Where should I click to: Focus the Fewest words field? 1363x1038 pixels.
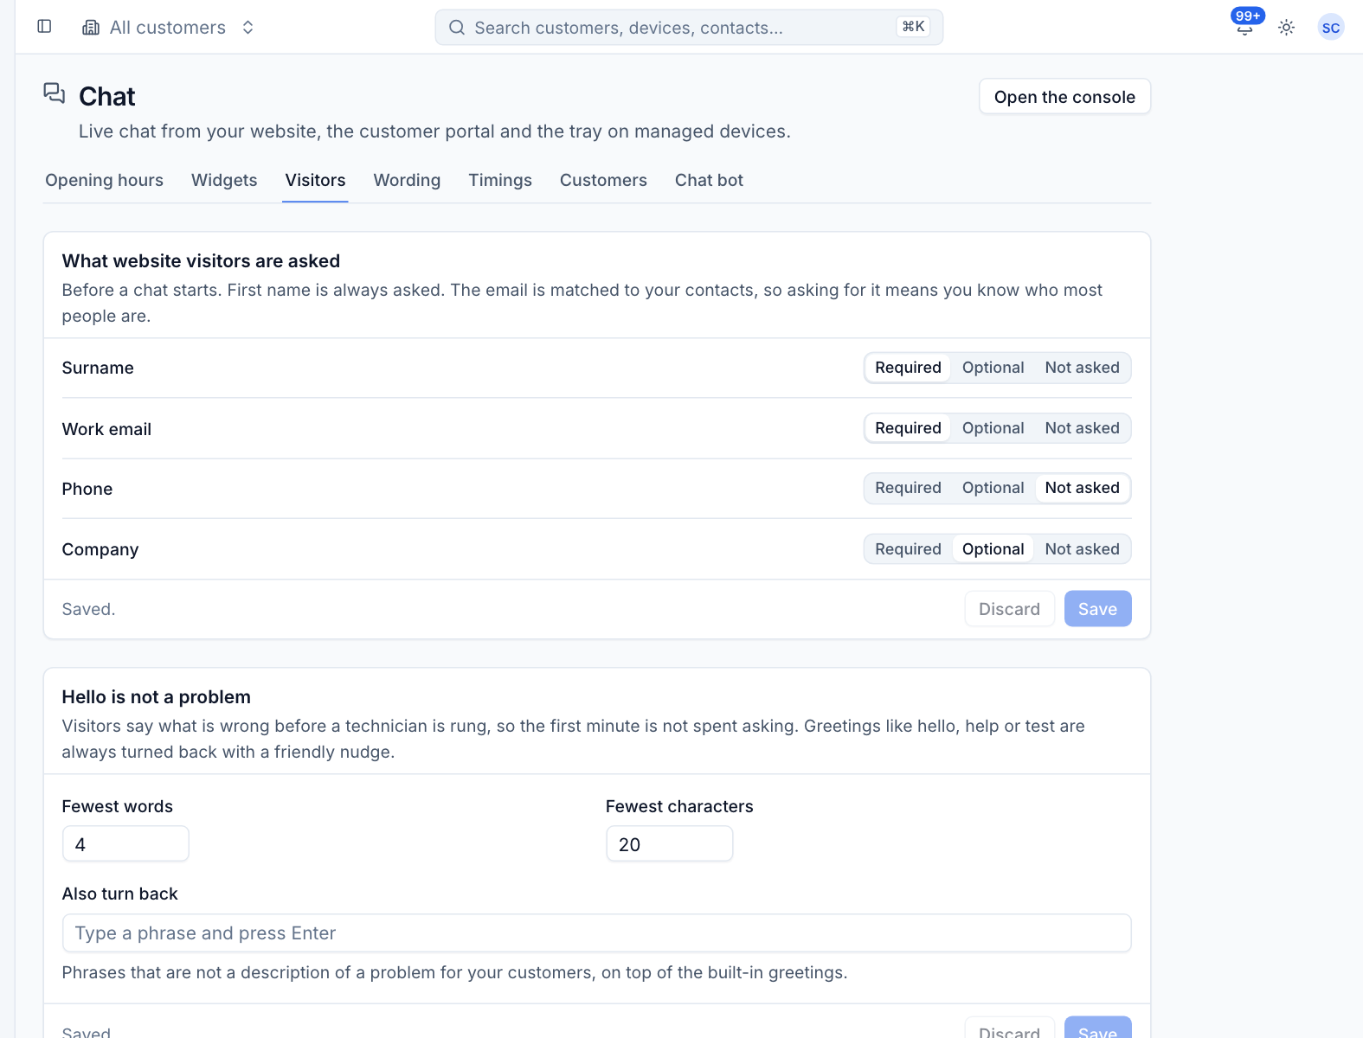coord(125,844)
